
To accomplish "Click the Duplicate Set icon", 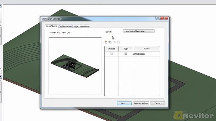I will tap(110, 42).
